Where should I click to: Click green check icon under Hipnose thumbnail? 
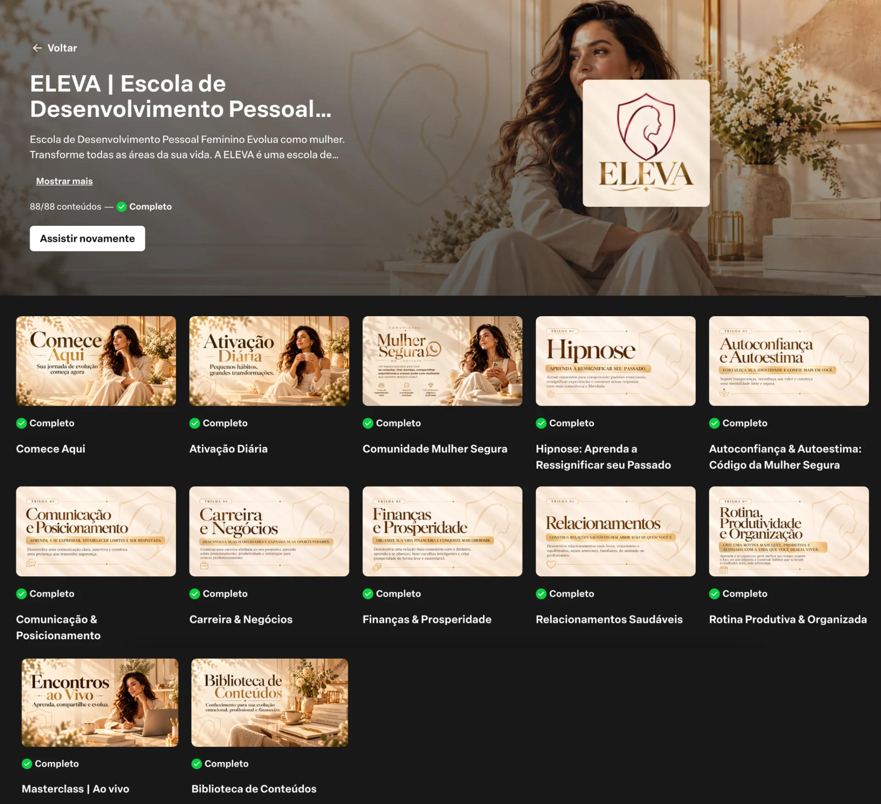(541, 423)
